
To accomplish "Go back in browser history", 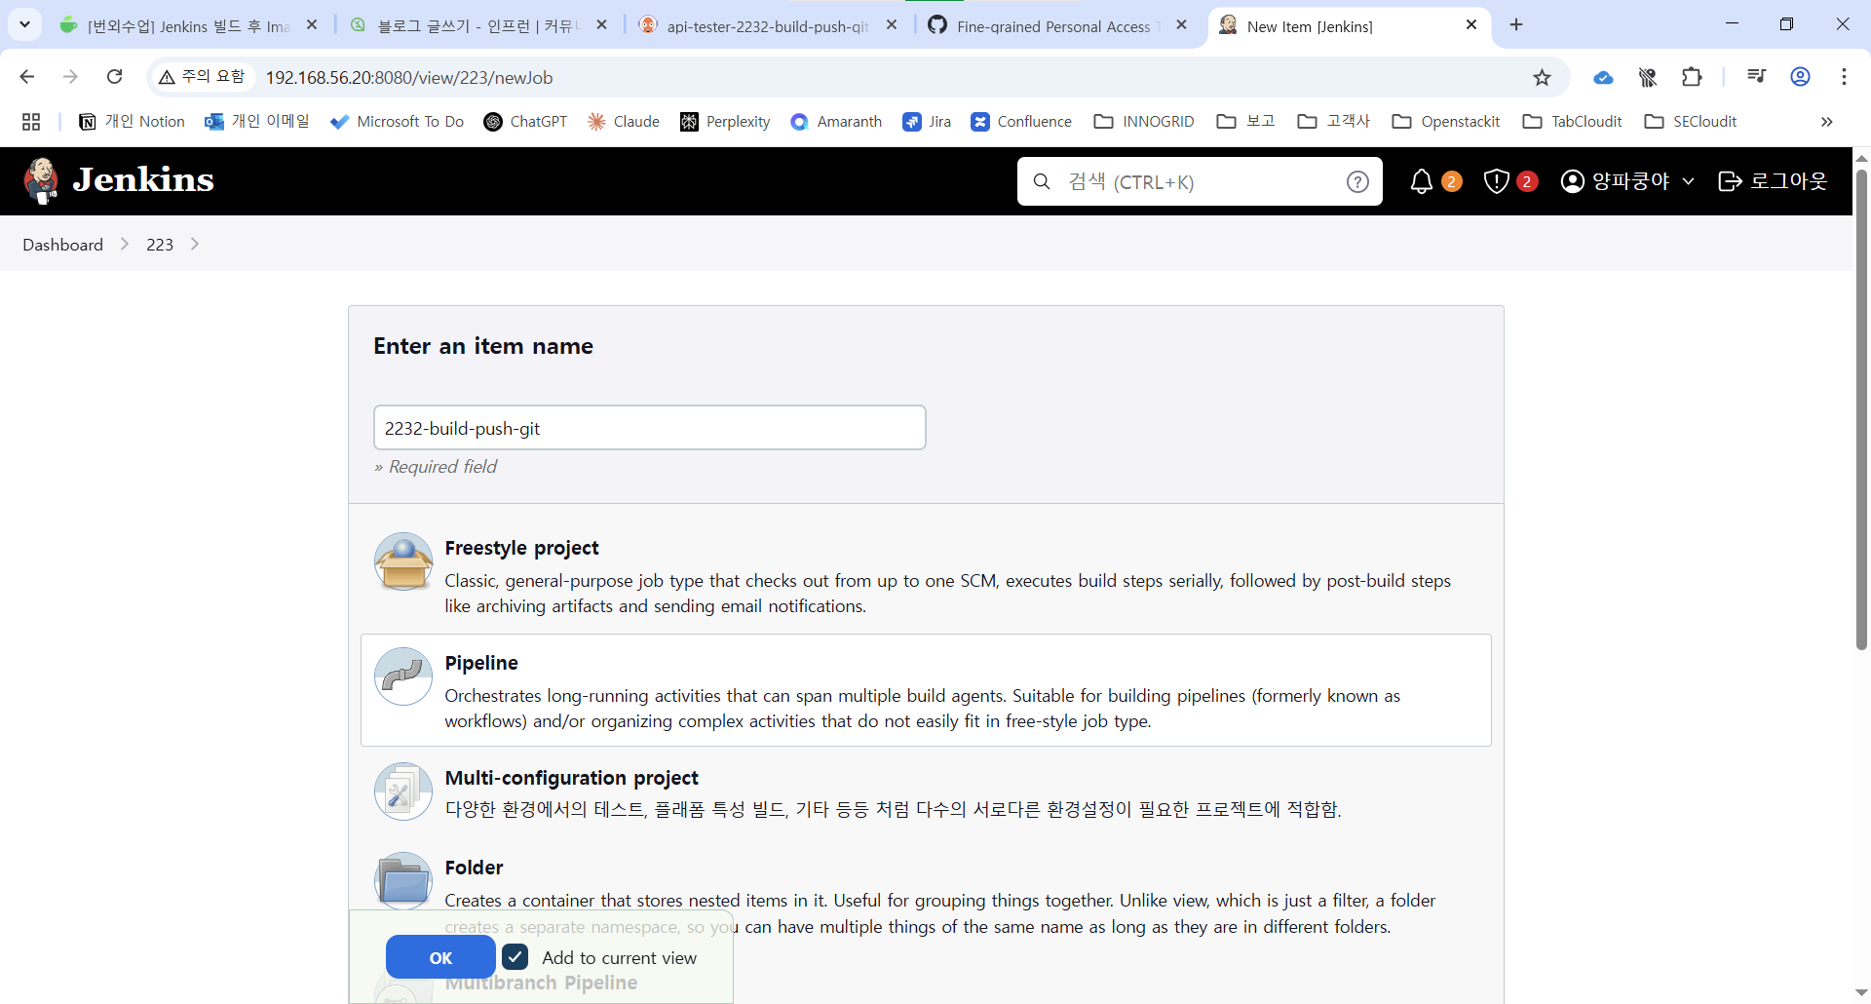I will (27, 77).
